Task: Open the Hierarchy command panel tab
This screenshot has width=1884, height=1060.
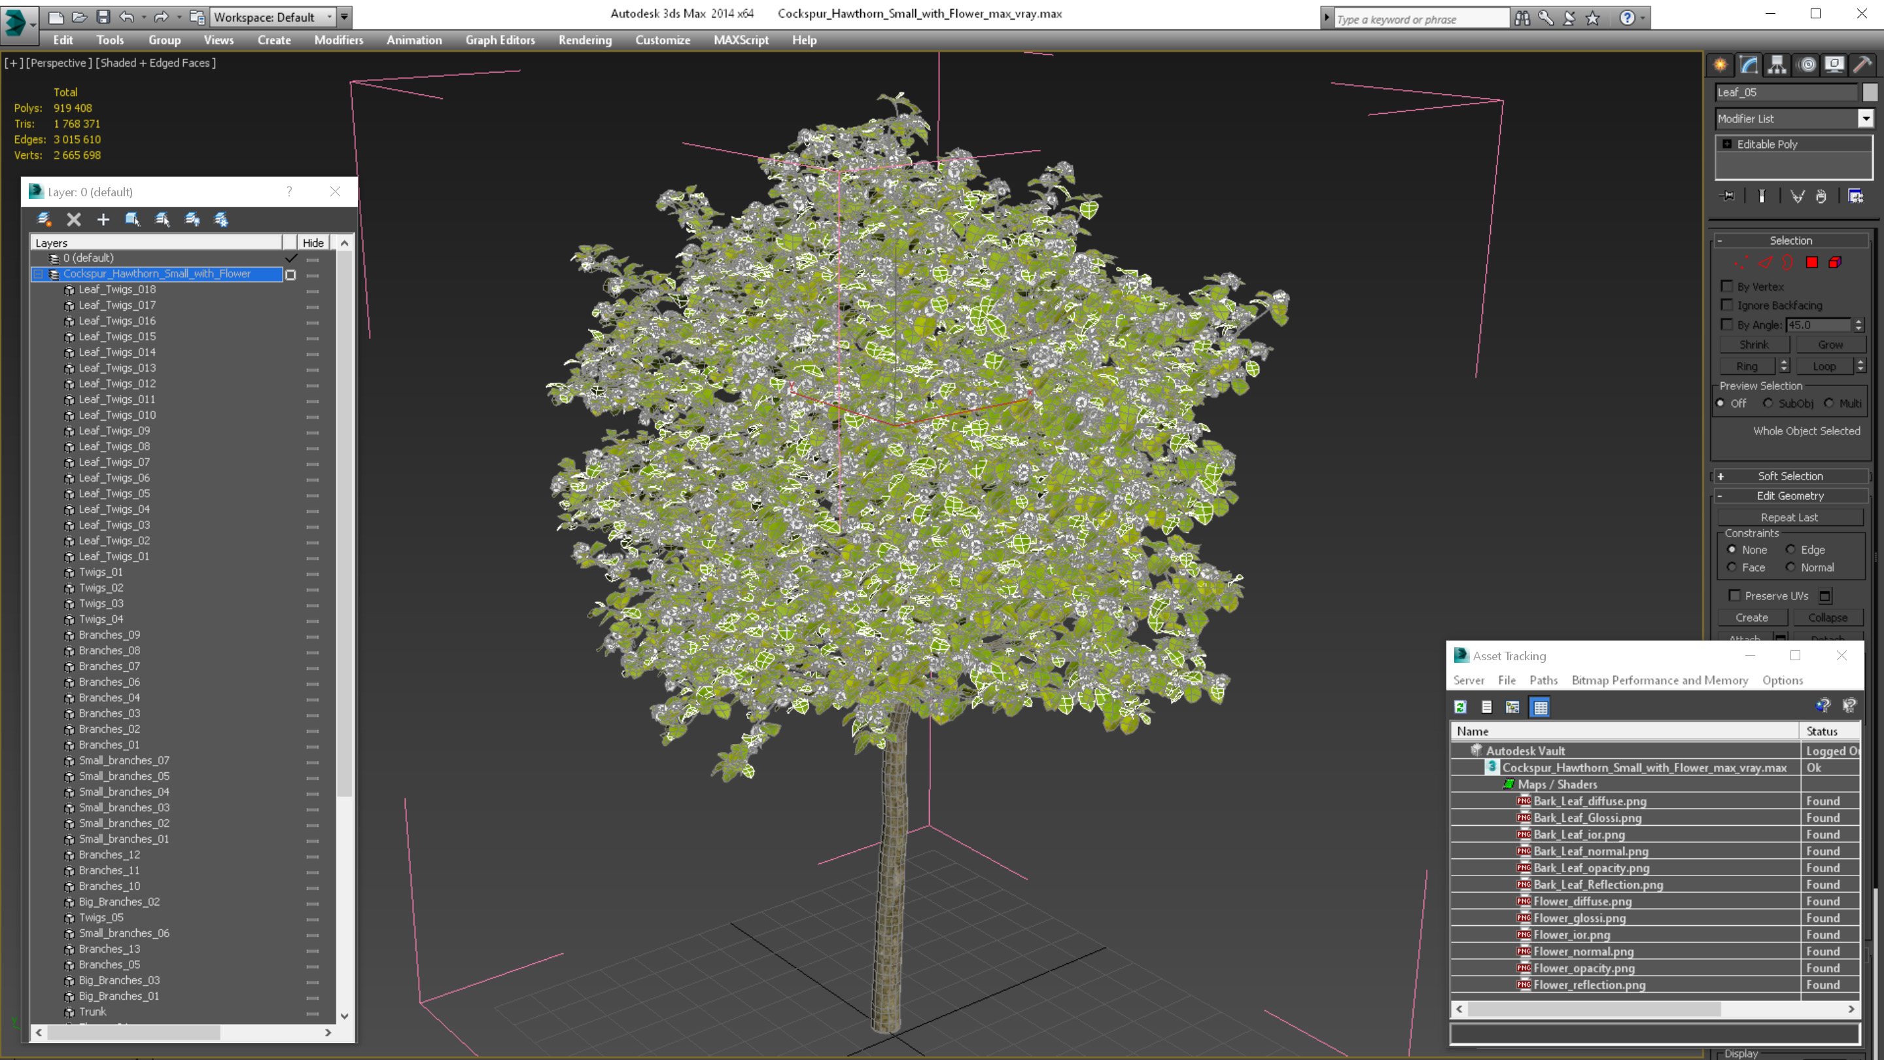Action: pyautogui.click(x=1777, y=65)
